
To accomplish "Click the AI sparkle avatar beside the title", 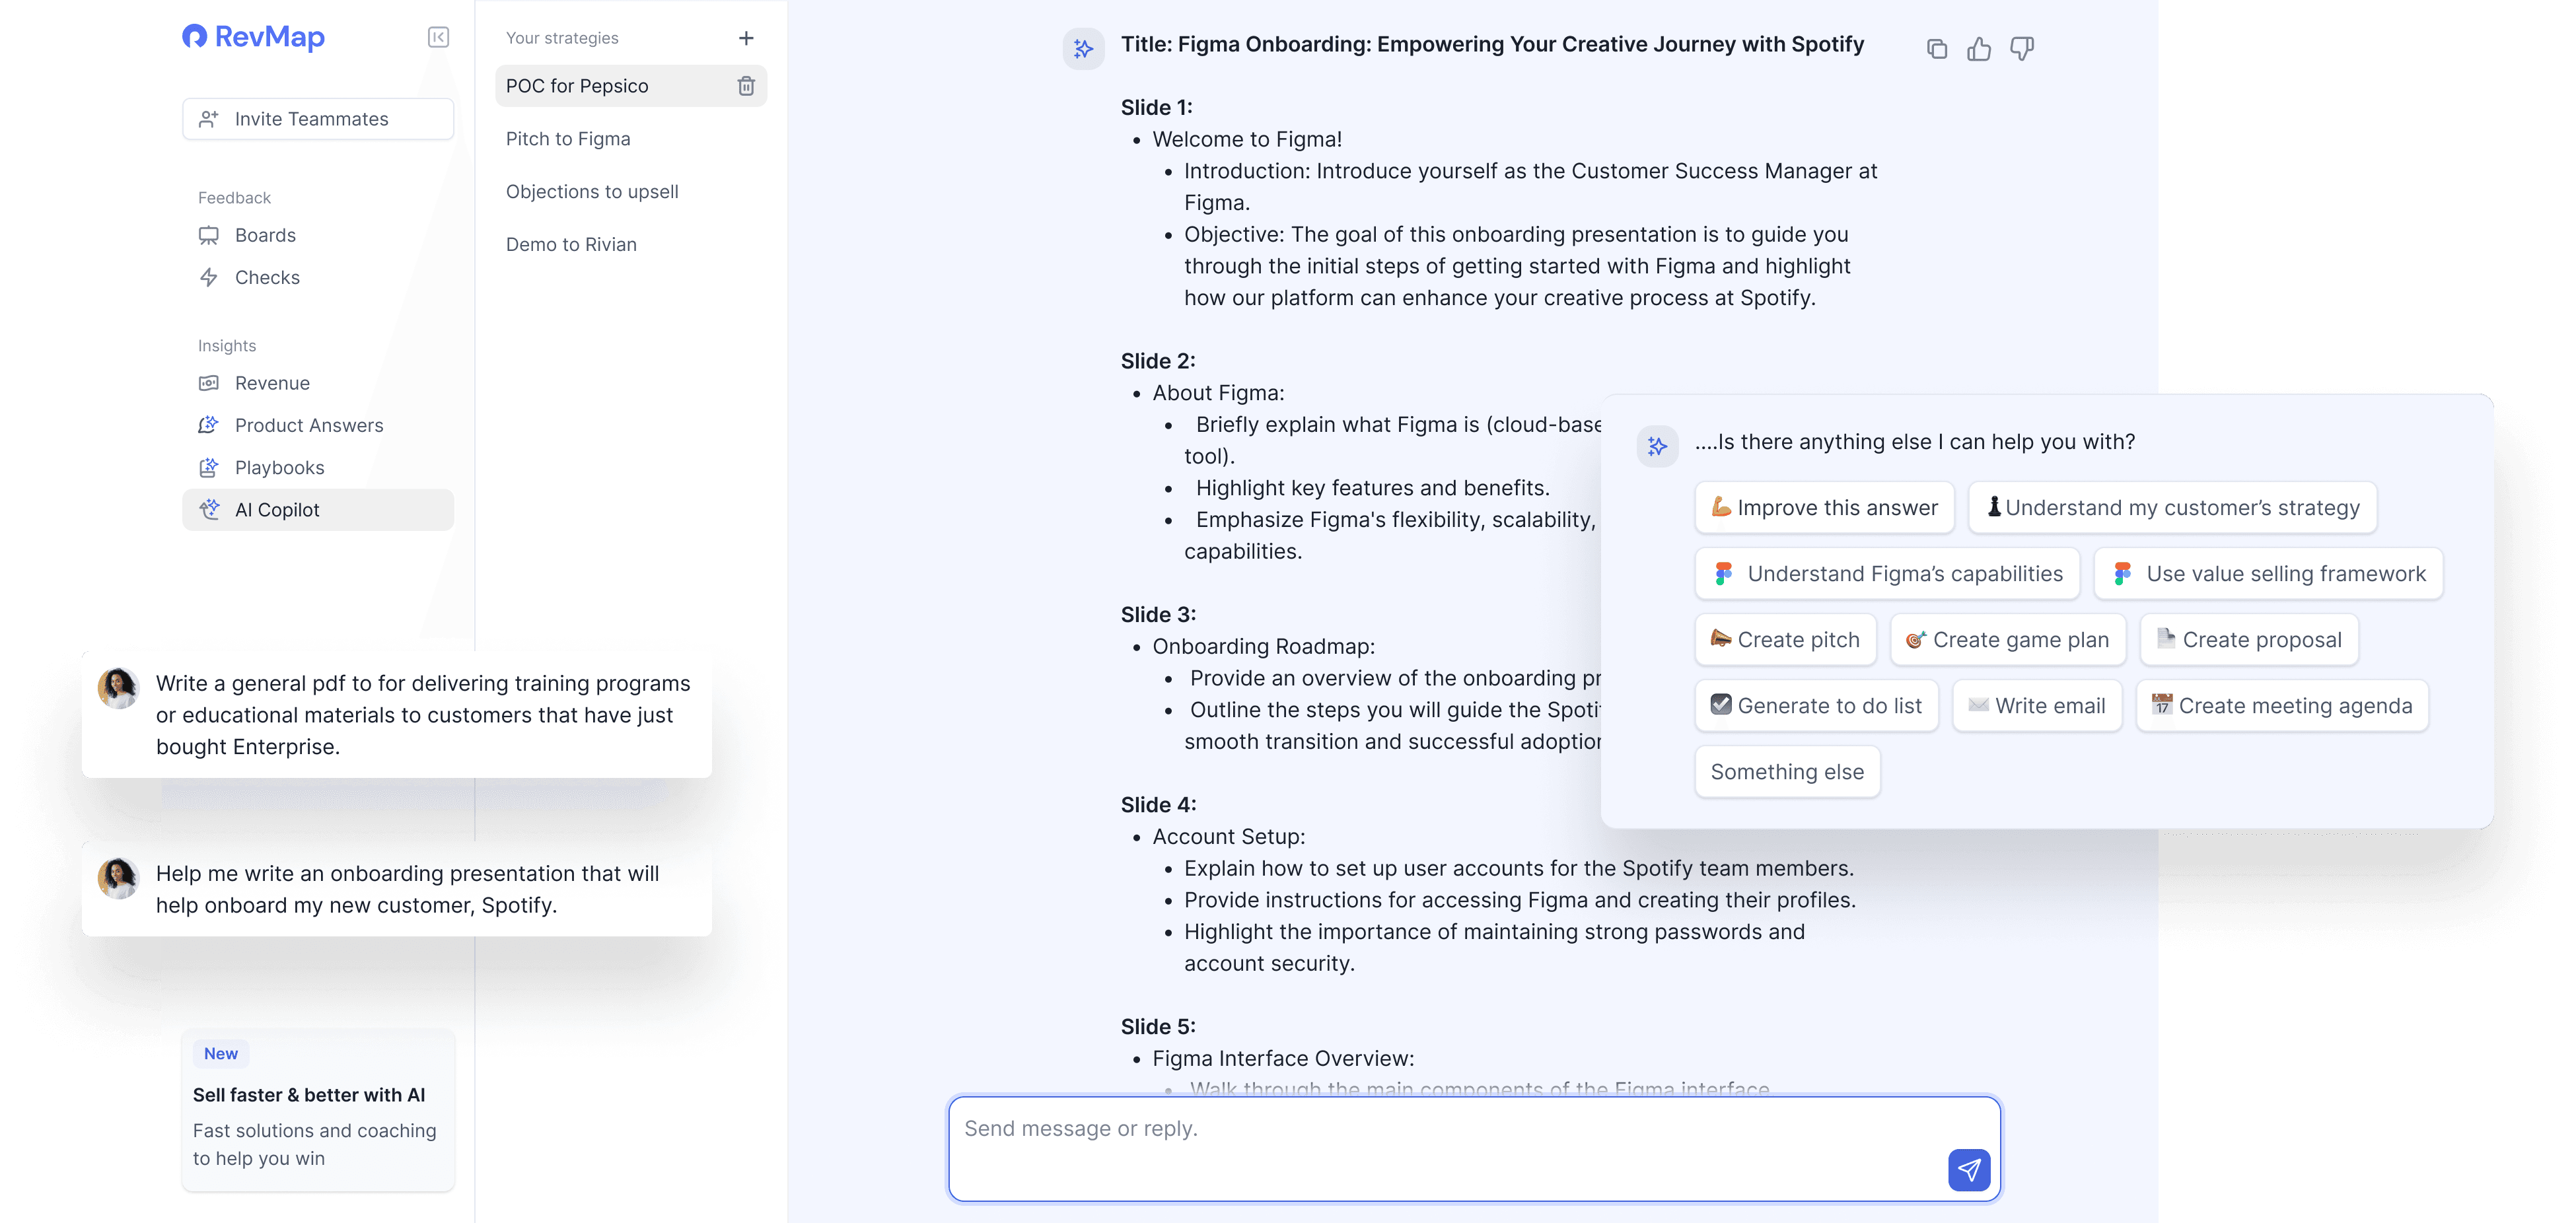I will 1083,48.
